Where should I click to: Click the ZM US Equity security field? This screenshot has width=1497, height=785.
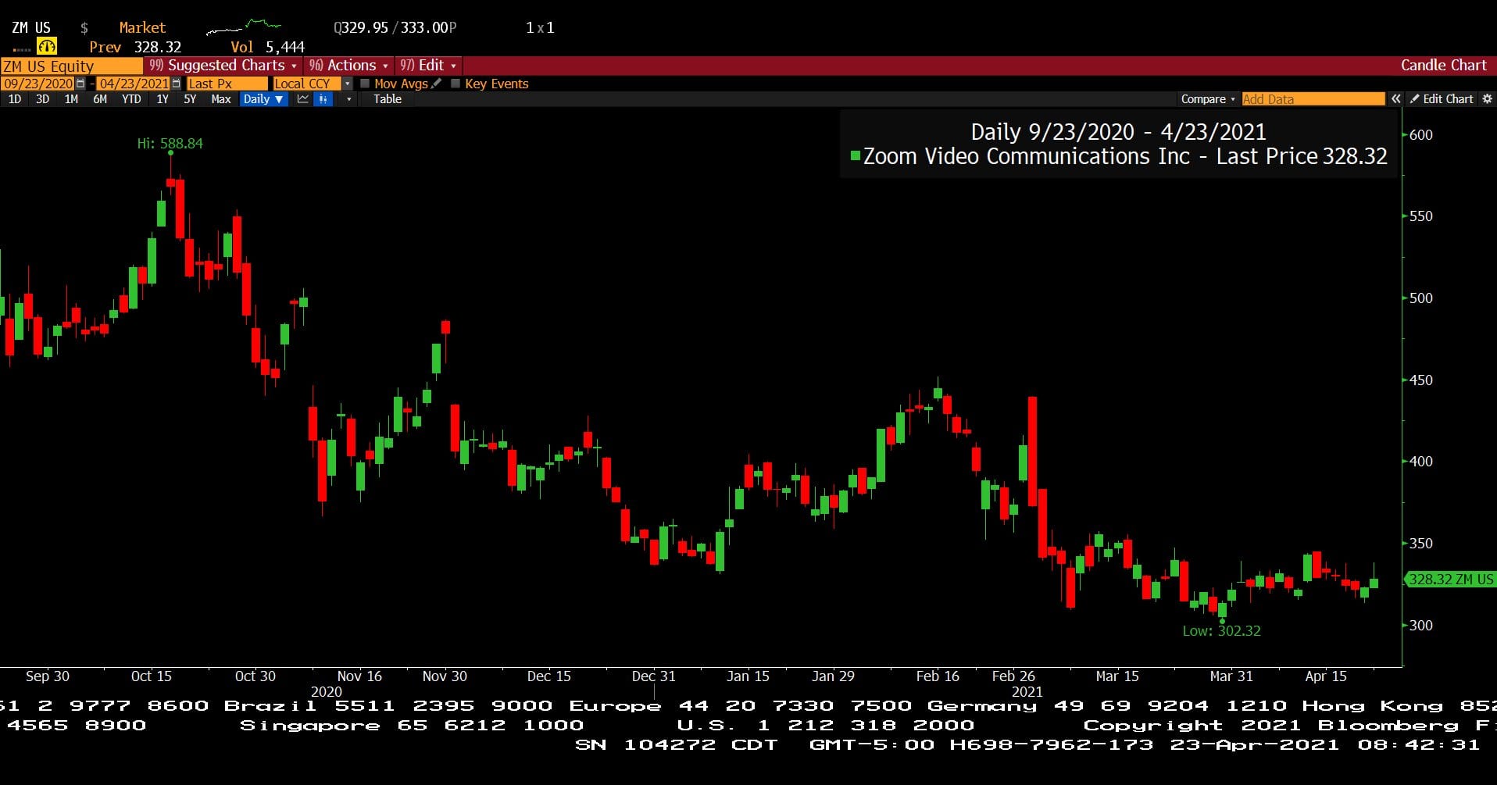[x=72, y=66]
